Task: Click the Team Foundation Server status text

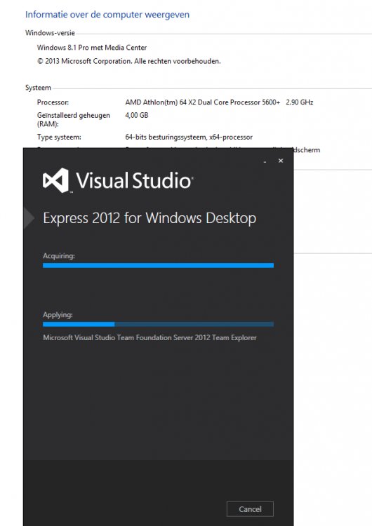Action: (x=150, y=338)
